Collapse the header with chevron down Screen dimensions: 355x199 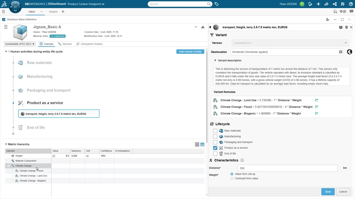[196, 27]
